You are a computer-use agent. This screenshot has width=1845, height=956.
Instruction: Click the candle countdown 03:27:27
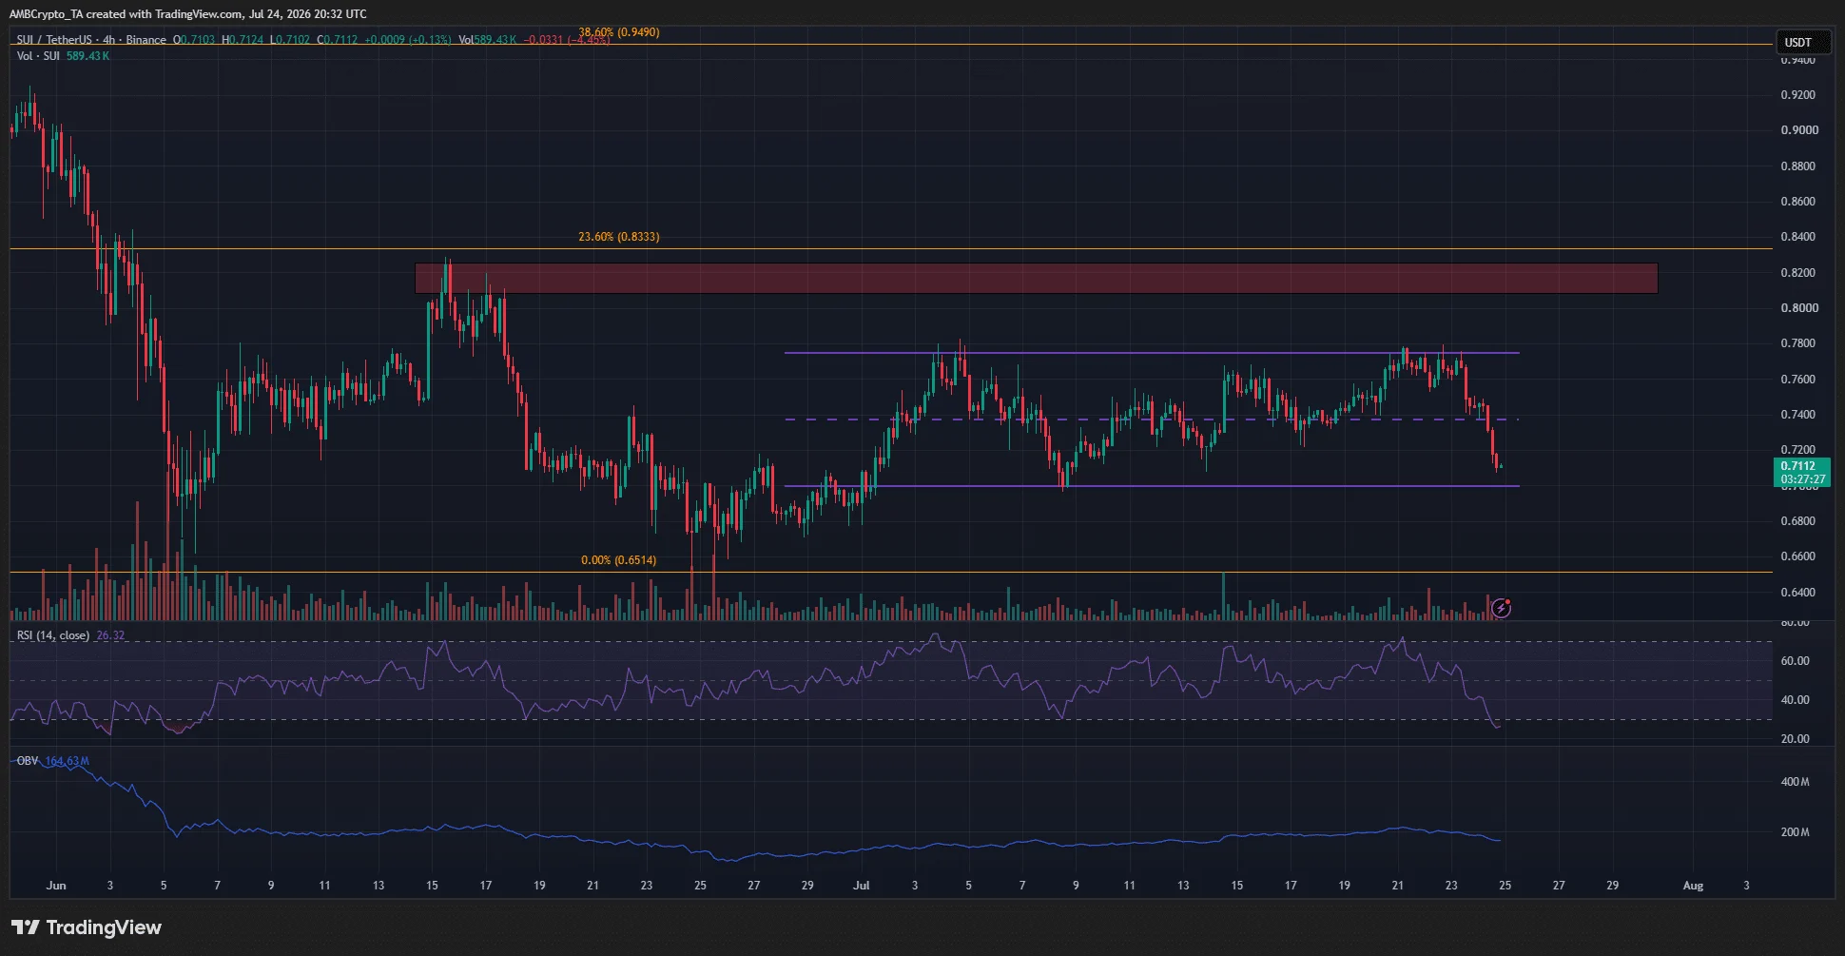tap(1802, 479)
